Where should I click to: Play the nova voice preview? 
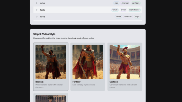[x=37, y=17]
